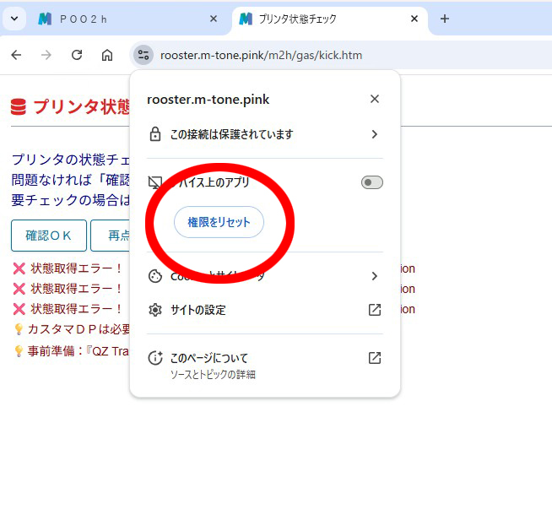Toggle the デバイス上のアプリ permission switch
The image size is (552, 515).
click(371, 182)
